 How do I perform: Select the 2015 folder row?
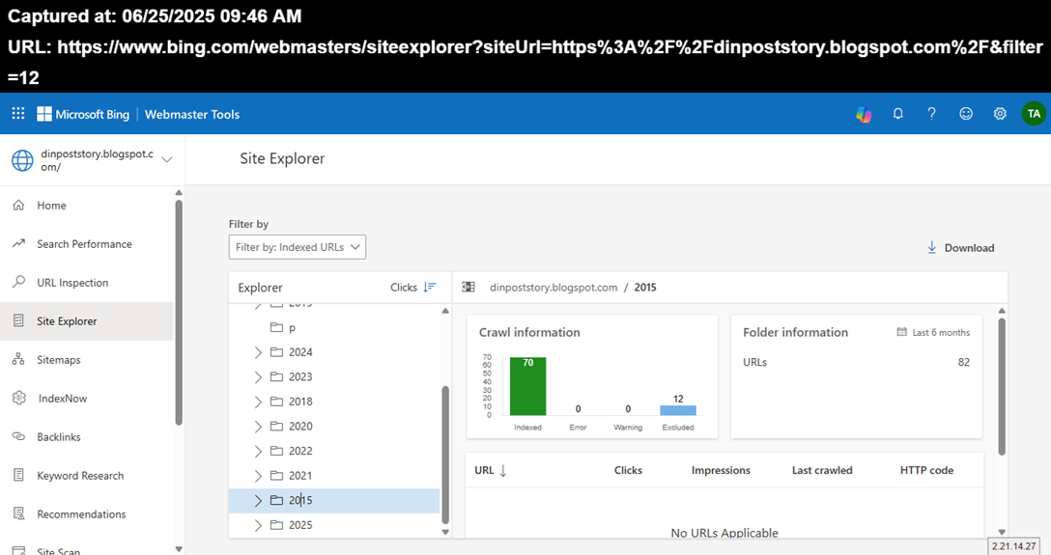[334, 501]
